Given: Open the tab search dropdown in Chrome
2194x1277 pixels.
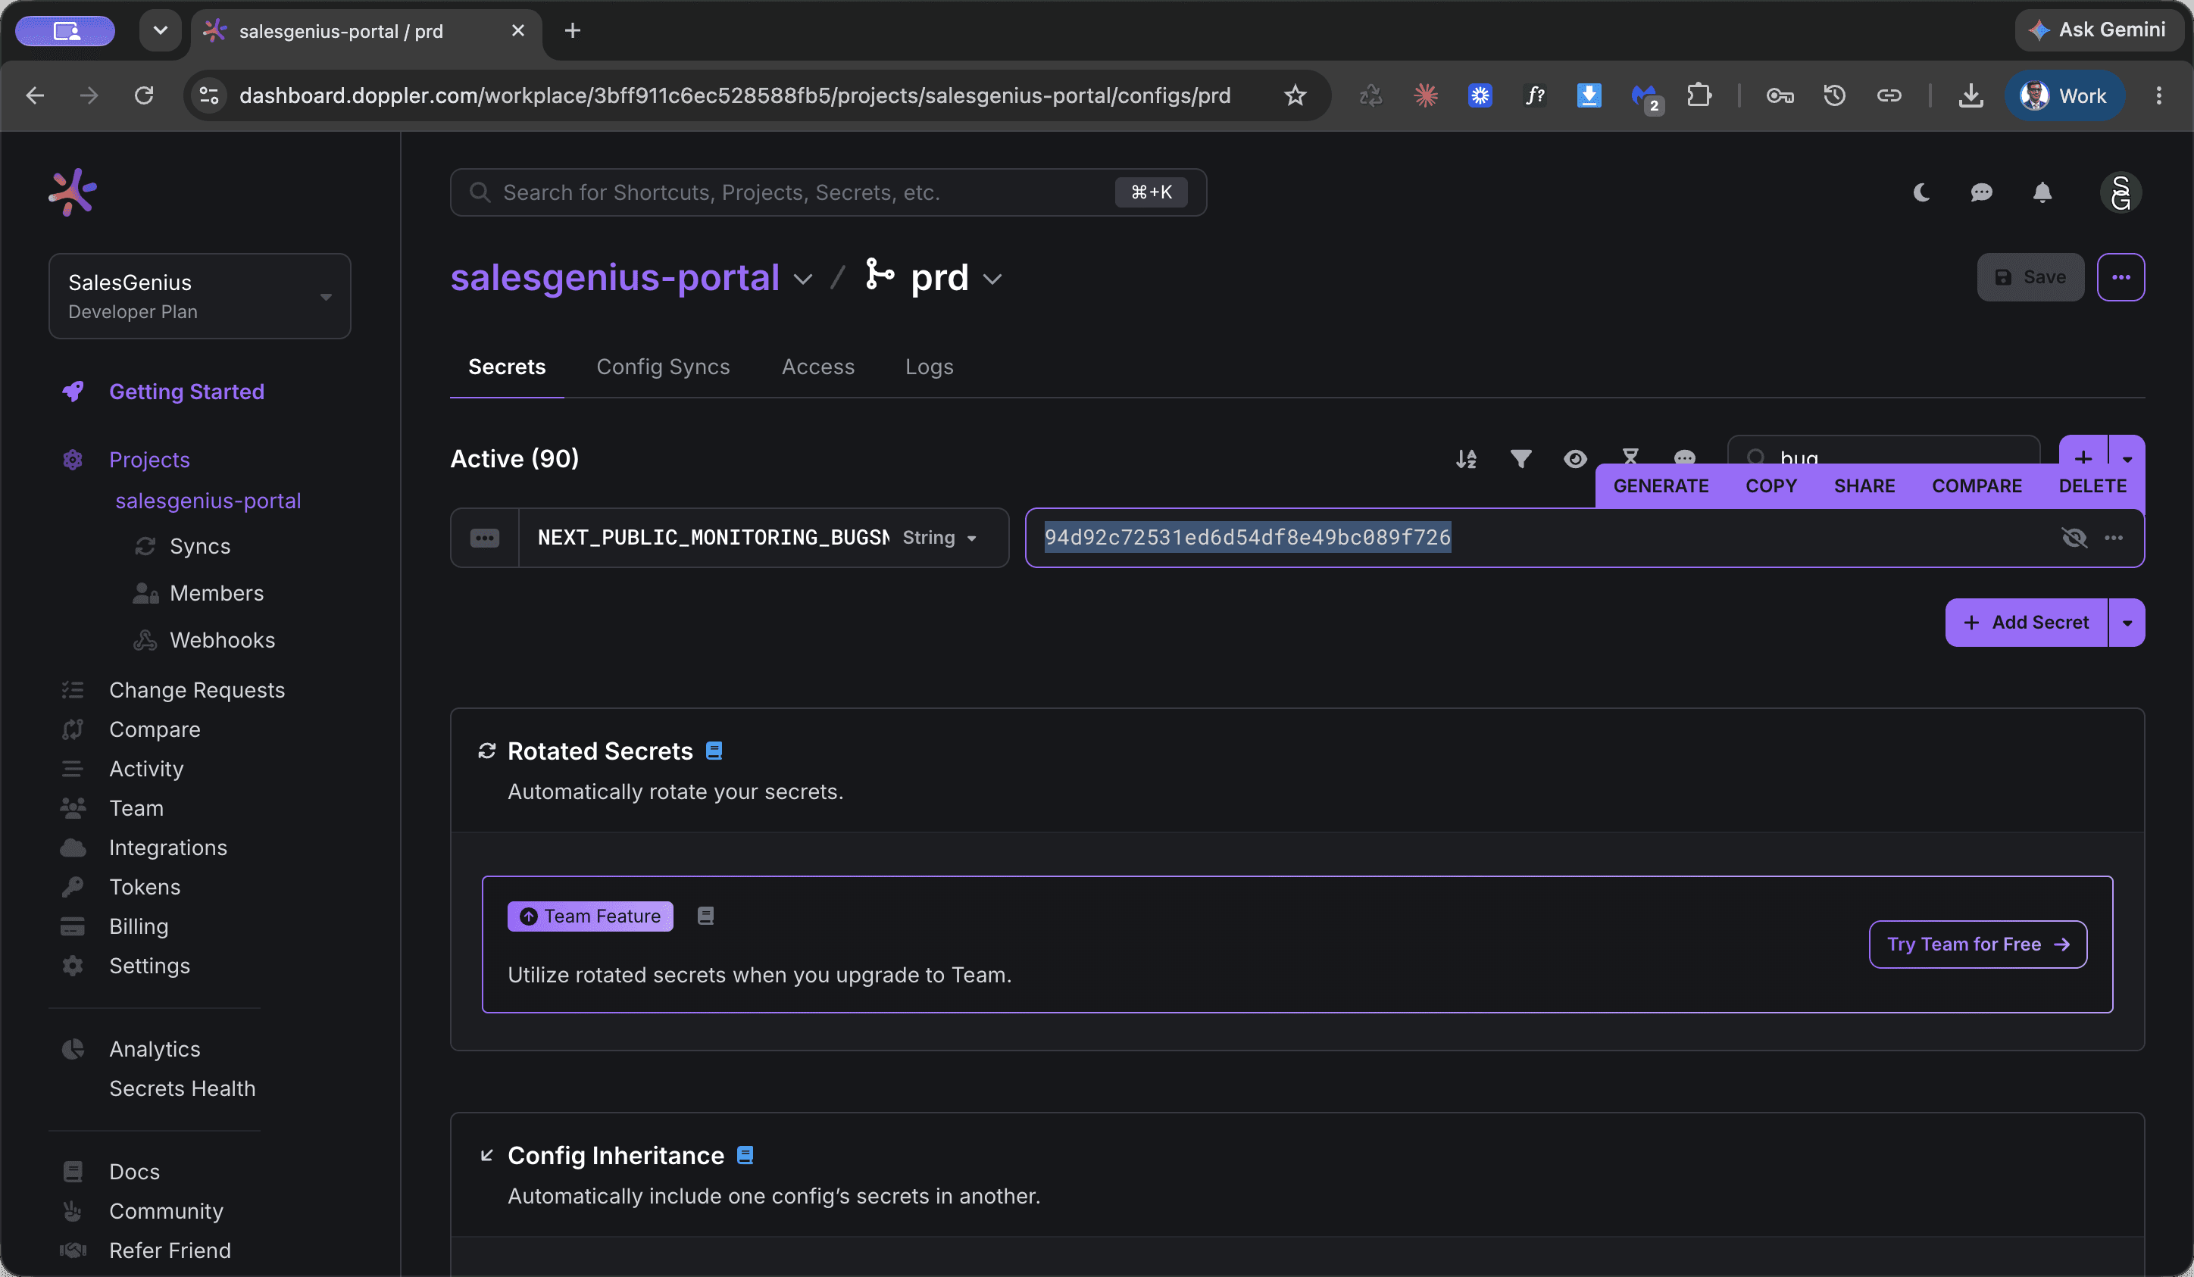Looking at the screenshot, I should [x=160, y=30].
